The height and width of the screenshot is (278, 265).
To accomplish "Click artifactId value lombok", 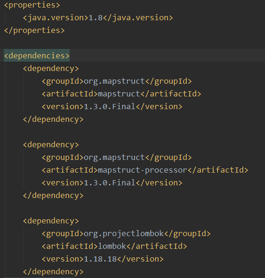I will coord(112,246).
